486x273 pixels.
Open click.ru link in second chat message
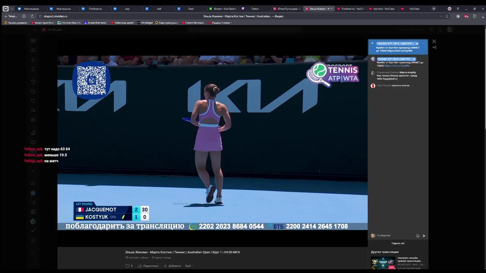point(397,66)
